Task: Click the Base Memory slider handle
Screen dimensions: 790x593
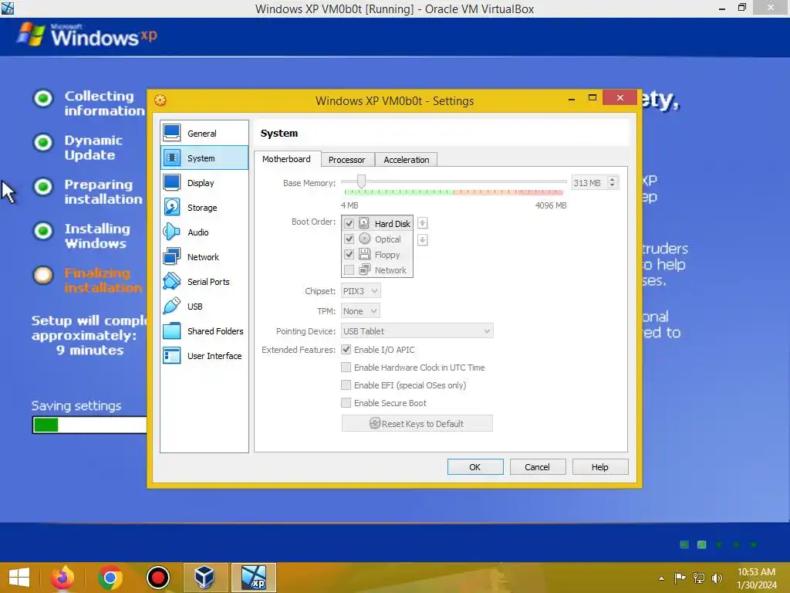Action: tap(361, 181)
